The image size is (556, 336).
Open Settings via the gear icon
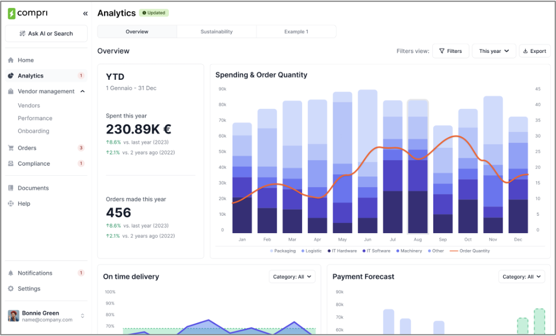[x=11, y=289]
